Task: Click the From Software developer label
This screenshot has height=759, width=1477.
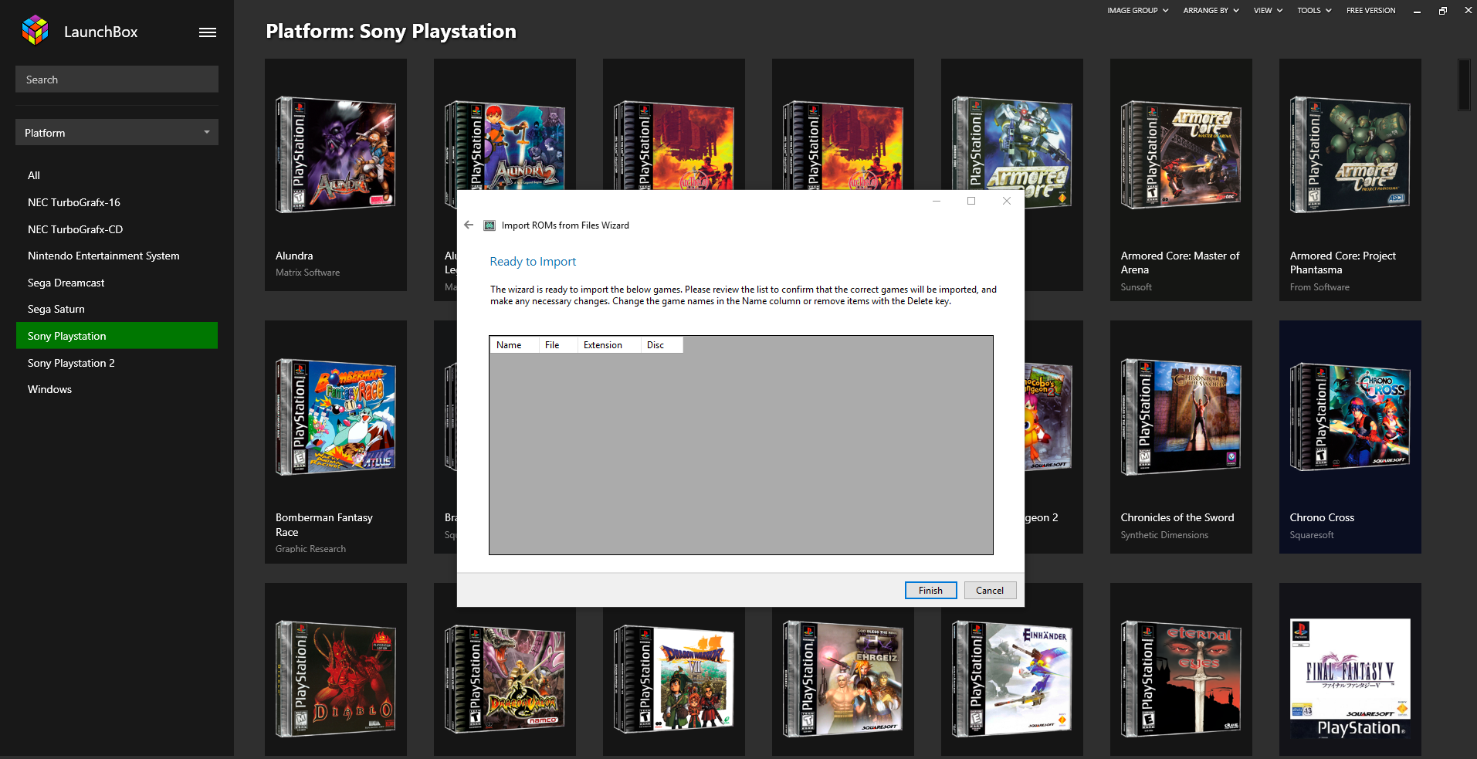Action: click(1319, 286)
